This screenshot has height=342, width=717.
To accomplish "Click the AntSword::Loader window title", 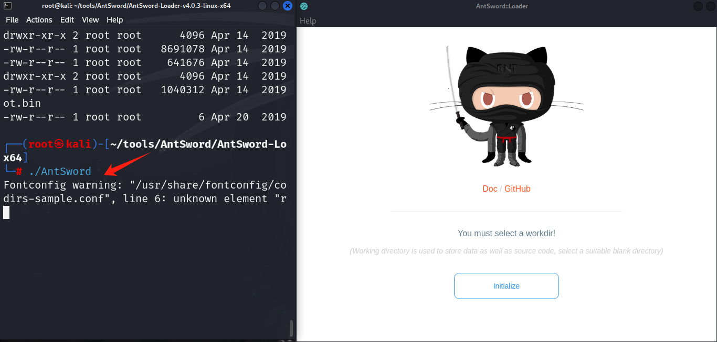I will pyautogui.click(x=502, y=6).
